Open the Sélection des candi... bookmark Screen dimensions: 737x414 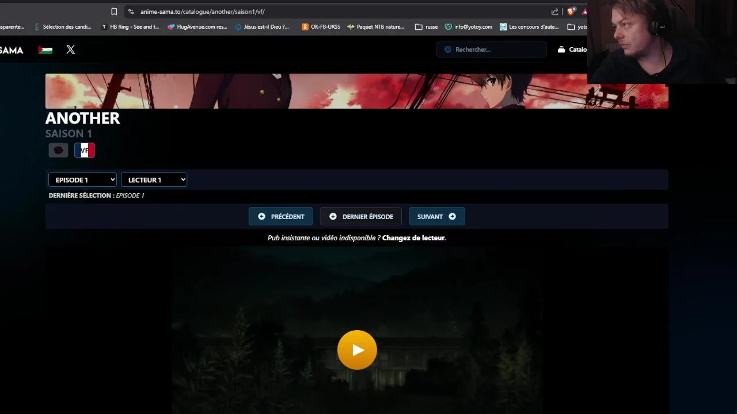click(63, 26)
